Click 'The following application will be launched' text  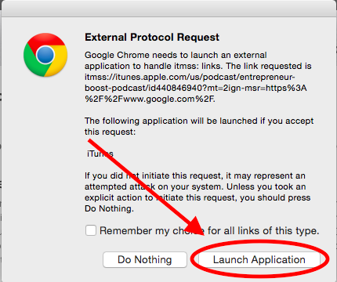[x=199, y=121]
